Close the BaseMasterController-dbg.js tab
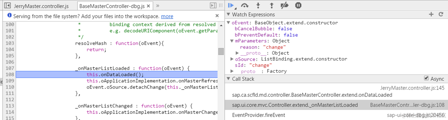The height and width of the screenshot is (120, 448). point(149,6)
